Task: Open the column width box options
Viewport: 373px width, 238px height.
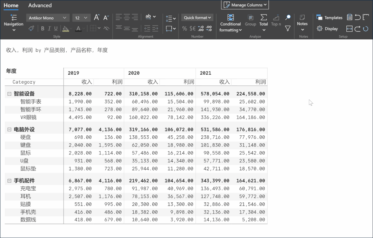Action: click(x=171, y=29)
